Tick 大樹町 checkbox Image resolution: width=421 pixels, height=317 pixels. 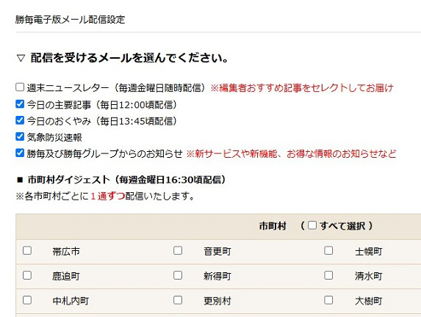(x=328, y=300)
